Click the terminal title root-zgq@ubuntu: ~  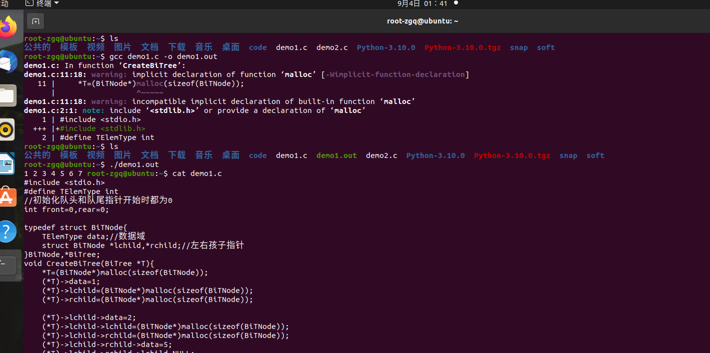pyautogui.click(x=422, y=21)
